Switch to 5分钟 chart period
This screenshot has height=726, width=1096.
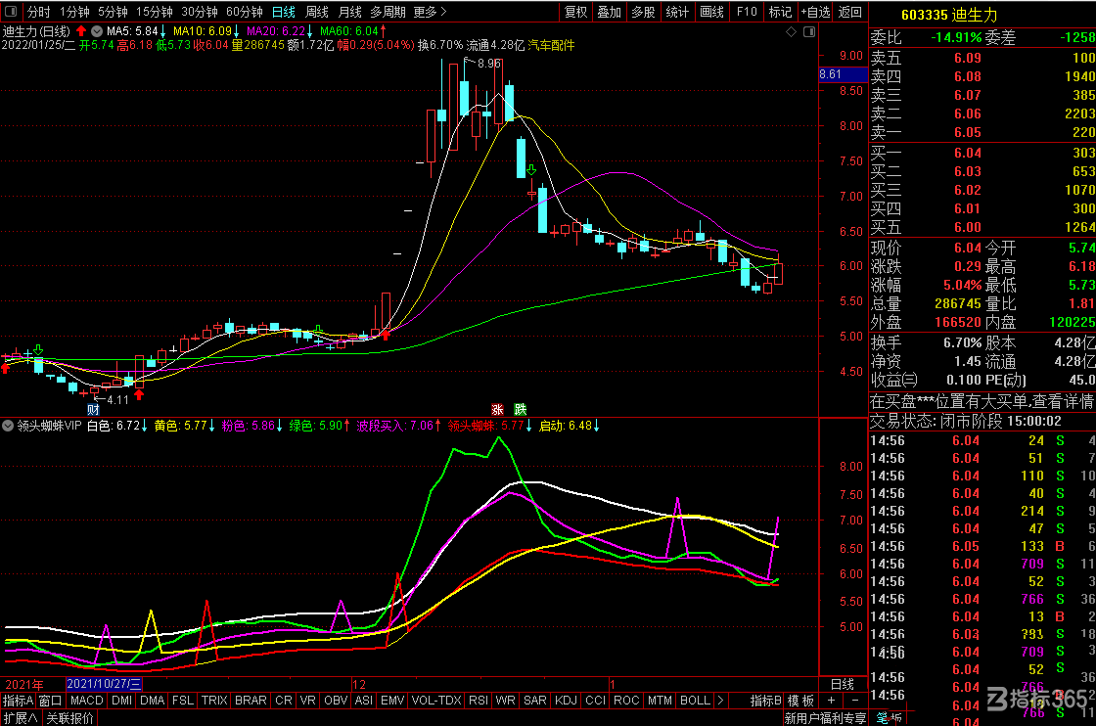(113, 12)
